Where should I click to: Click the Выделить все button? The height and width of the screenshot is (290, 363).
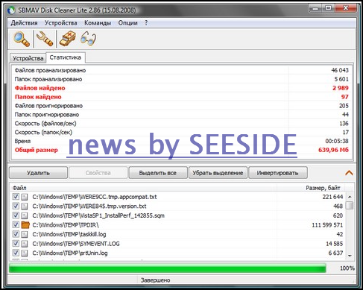pyautogui.click(x=158, y=173)
